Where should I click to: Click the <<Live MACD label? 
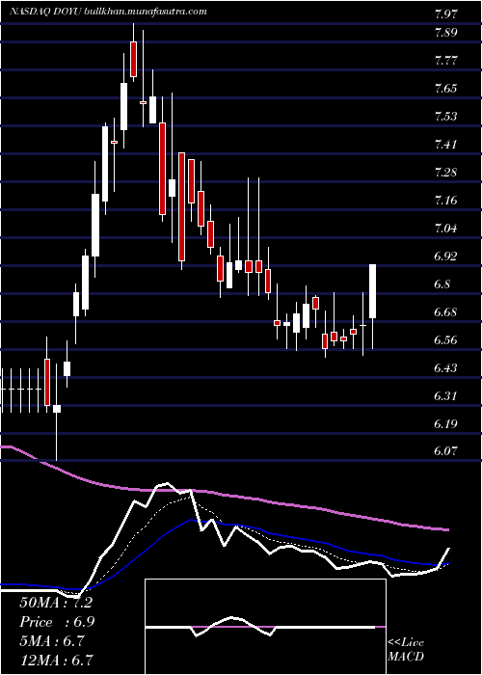tap(406, 650)
